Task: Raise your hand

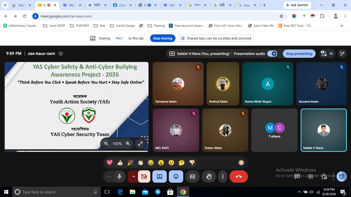Action: click(209, 176)
